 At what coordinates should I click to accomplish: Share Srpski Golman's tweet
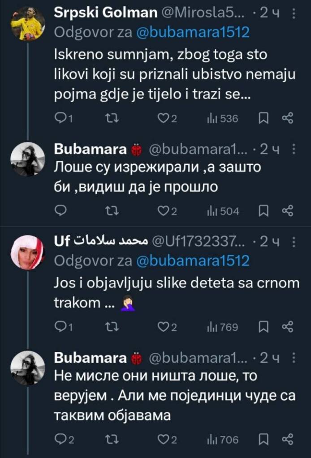[287, 118]
